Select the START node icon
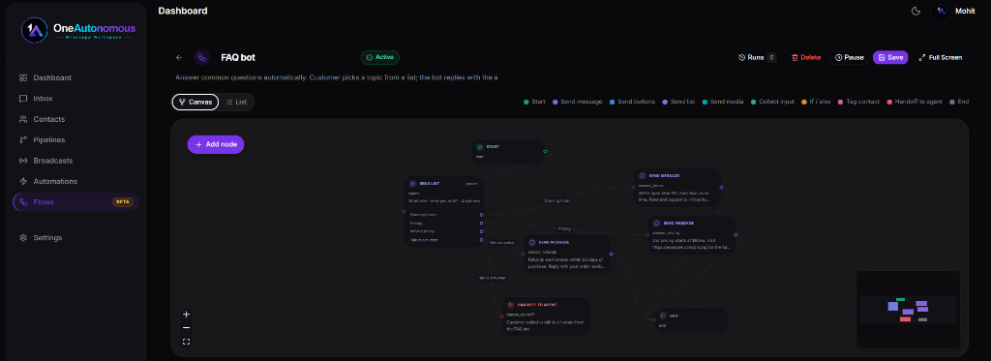The image size is (991, 361). (480, 147)
